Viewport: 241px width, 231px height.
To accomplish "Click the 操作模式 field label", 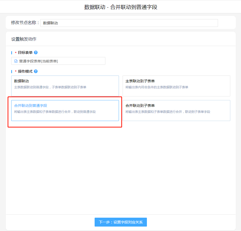I will click(x=25, y=71).
